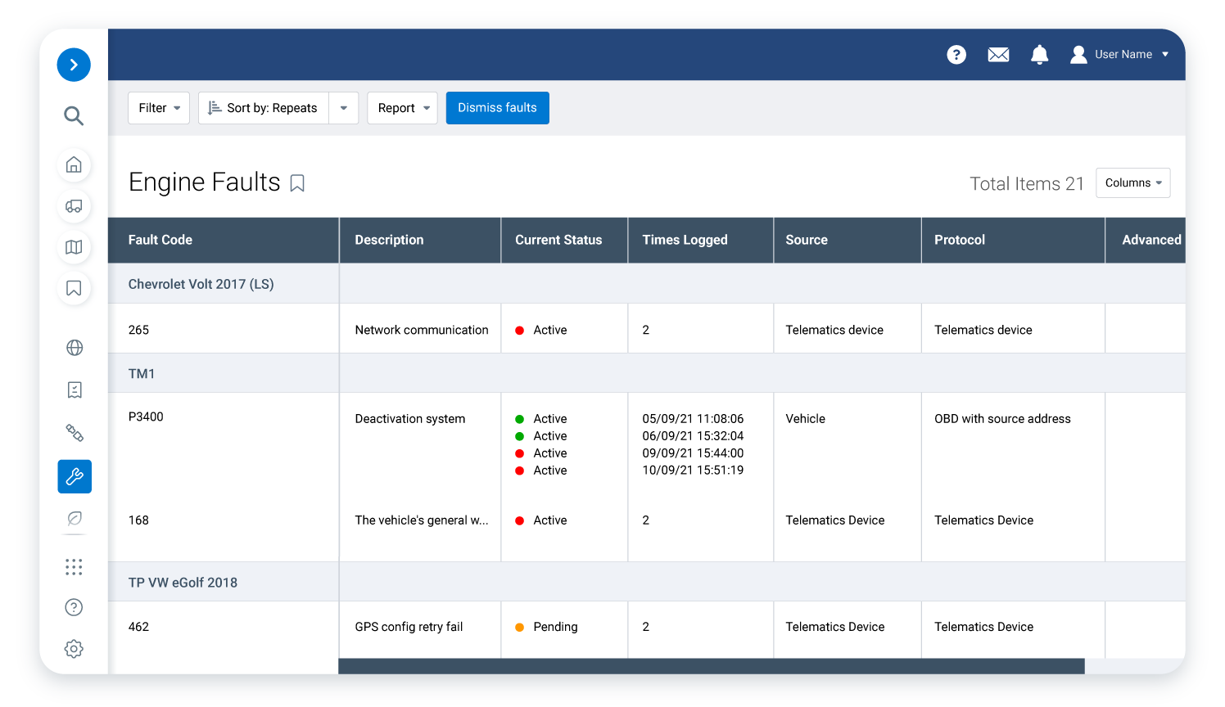
Task: Open the globe icon in the sidebar
Action: click(74, 347)
